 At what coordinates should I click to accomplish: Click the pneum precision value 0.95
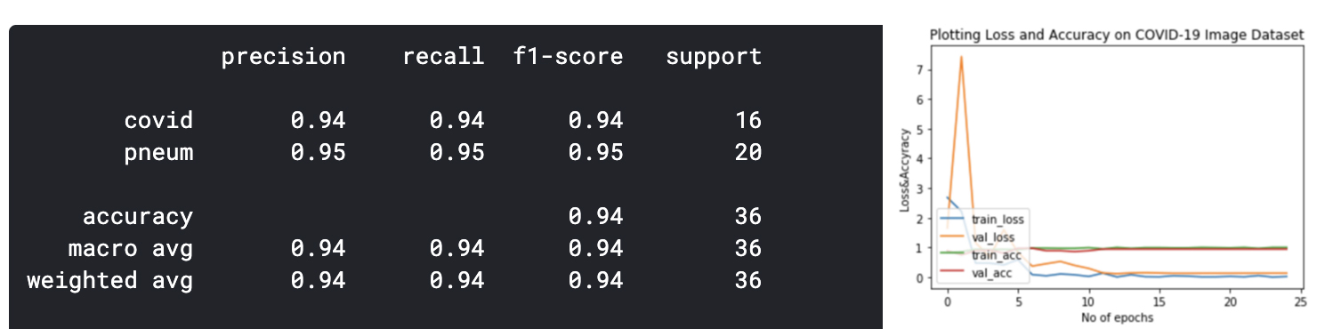pos(318,152)
